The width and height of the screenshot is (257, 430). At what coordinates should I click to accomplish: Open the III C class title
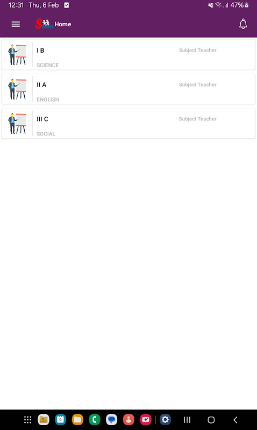42,119
